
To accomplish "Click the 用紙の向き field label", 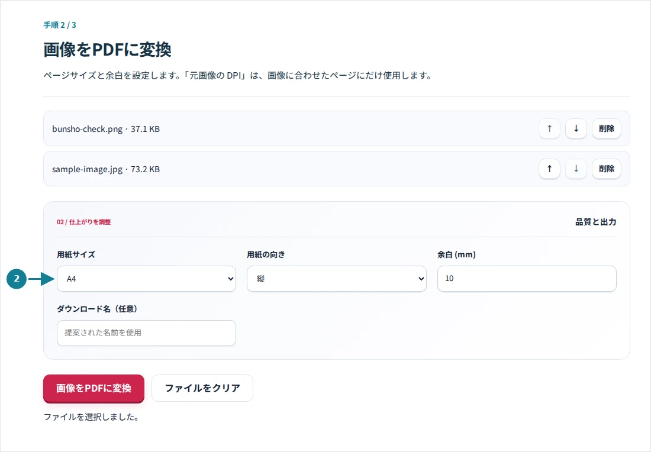I will pyautogui.click(x=266, y=254).
